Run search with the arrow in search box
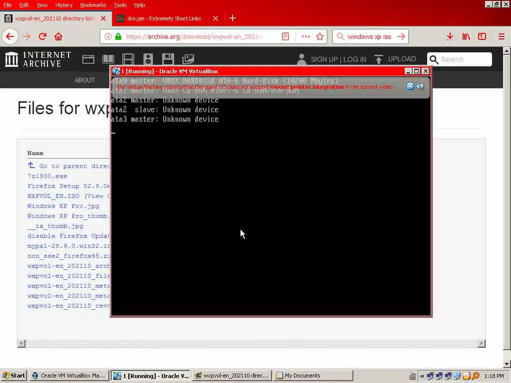511x383 pixels. point(401,36)
